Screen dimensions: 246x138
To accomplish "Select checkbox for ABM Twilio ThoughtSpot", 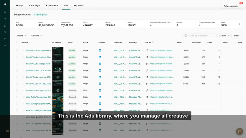I will pos(17,97).
